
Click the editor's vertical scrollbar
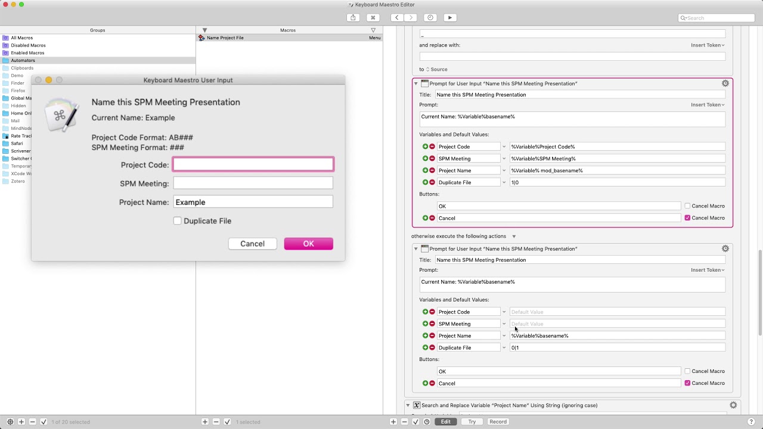click(x=759, y=292)
